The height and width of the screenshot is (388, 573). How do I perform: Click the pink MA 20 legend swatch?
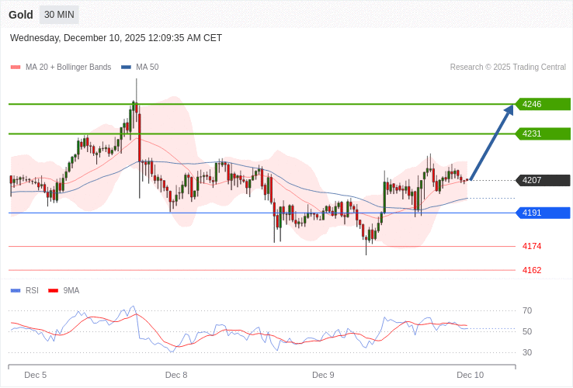[15, 68]
